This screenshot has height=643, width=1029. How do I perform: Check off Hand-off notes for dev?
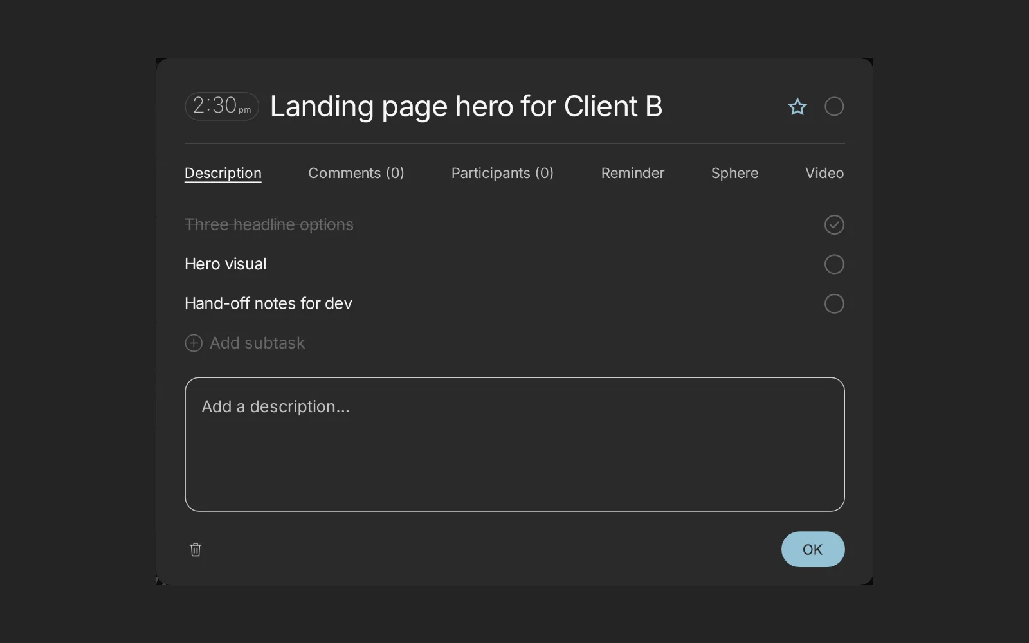(x=834, y=303)
